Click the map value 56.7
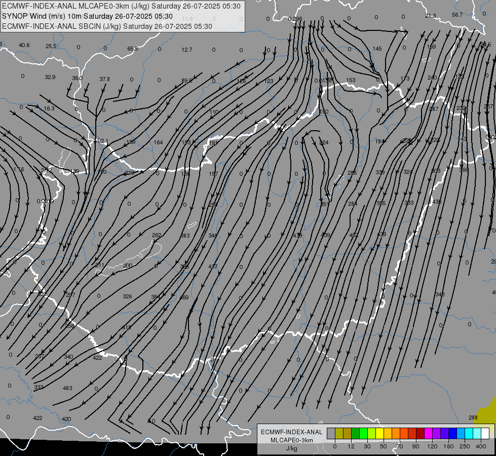 [x=457, y=15]
